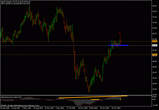Click the 65.70 price axis label
Image resolution: width=159 pixels, height=110 pixels.
(x=155, y=34)
